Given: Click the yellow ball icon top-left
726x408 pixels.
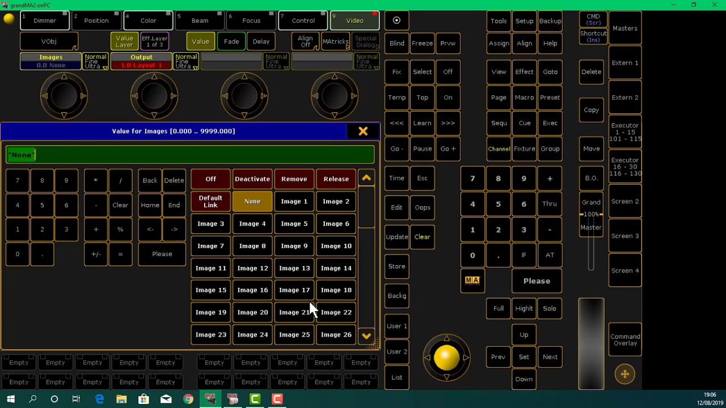Looking at the screenshot, I should 9,19.
